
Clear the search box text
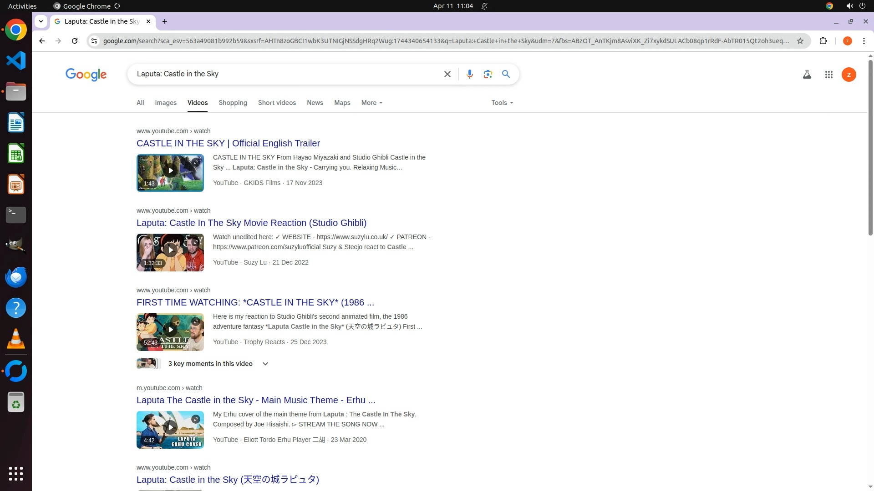pos(447,74)
